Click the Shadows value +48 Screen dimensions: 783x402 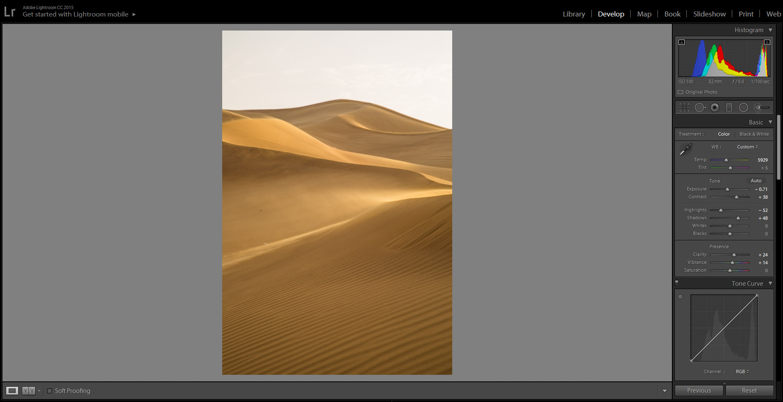(x=763, y=218)
